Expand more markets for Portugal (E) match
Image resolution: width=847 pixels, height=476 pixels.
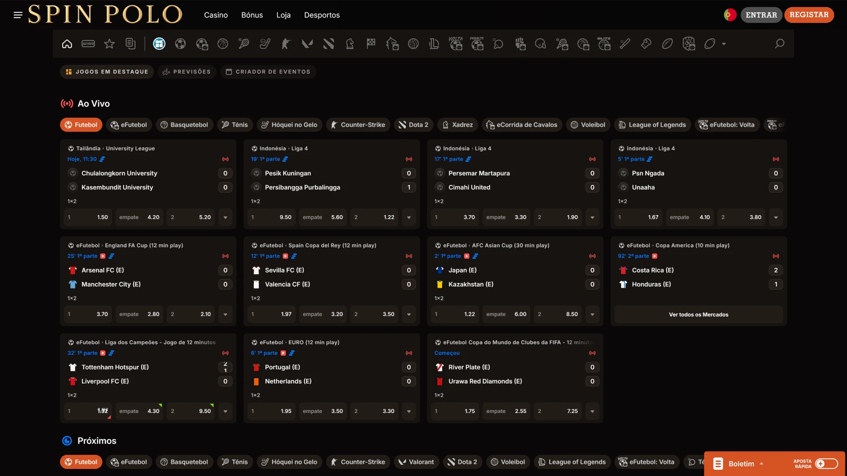click(x=409, y=411)
